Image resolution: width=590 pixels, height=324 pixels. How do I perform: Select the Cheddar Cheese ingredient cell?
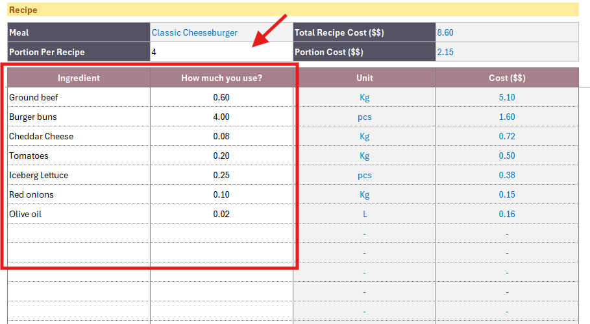click(79, 136)
